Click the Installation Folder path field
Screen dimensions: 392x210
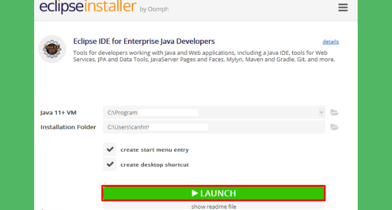(x=214, y=127)
